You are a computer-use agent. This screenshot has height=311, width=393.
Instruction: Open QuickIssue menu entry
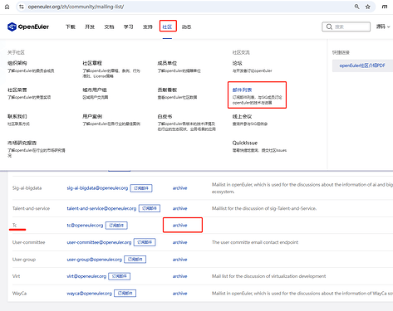pyautogui.click(x=245, y=143)
